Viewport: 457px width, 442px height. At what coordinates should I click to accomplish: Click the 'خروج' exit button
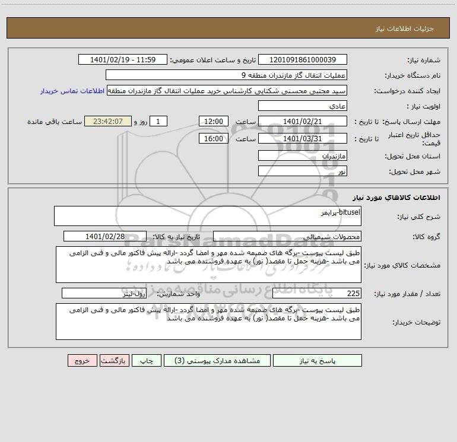pos(82,360)
